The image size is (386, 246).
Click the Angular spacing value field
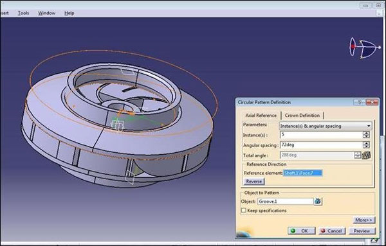click(321, 145)
